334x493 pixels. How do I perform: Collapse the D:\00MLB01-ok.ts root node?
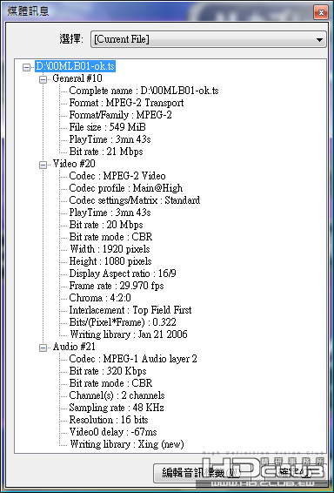click(26, 67)
